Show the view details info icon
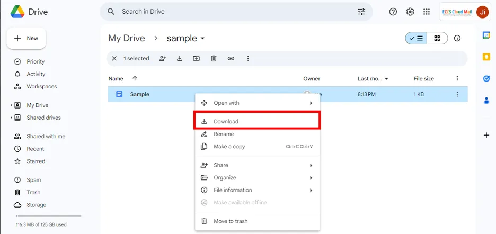The image size is (496, 234). coord(457,38)
